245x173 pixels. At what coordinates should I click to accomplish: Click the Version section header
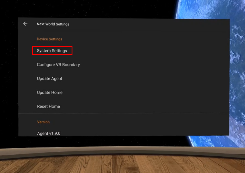click(43, 122)
